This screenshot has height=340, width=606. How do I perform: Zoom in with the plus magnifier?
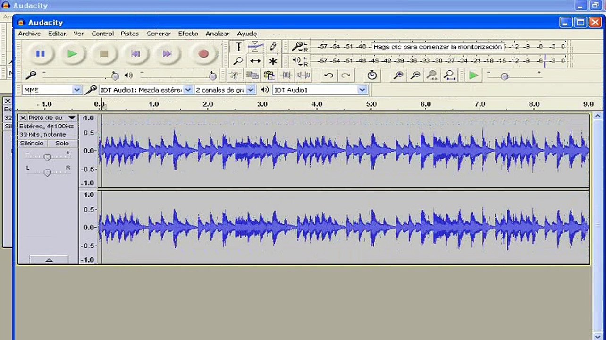(398, 75)
